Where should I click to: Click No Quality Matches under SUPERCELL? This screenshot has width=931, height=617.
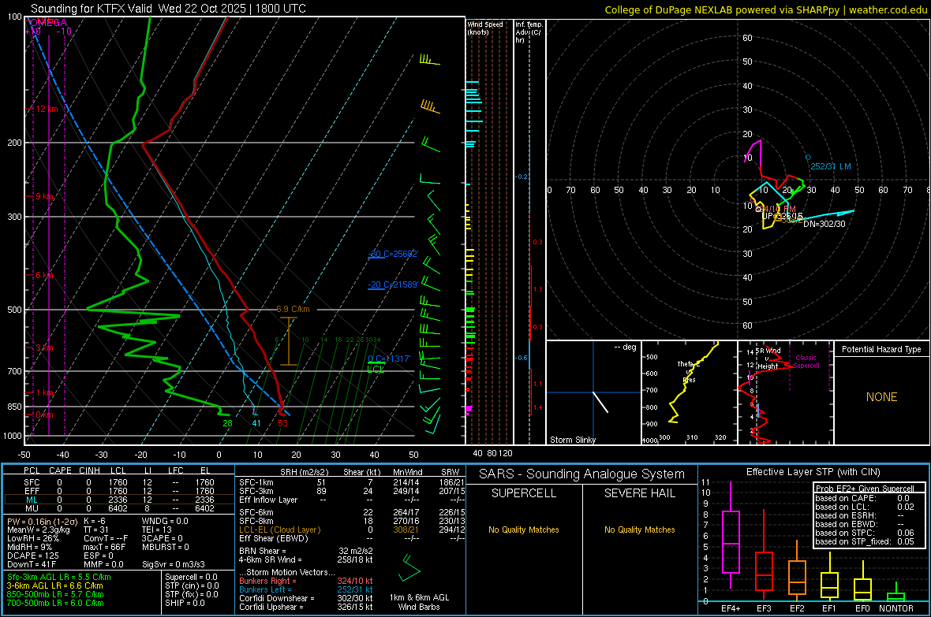(x=524, y=530)
